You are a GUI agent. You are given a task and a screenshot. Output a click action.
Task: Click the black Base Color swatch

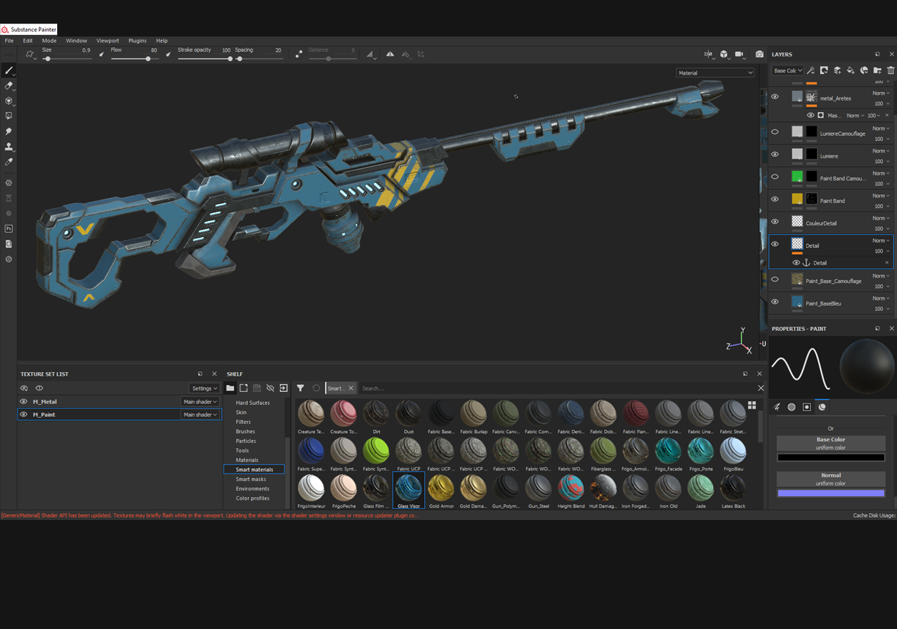coord(831,457)
